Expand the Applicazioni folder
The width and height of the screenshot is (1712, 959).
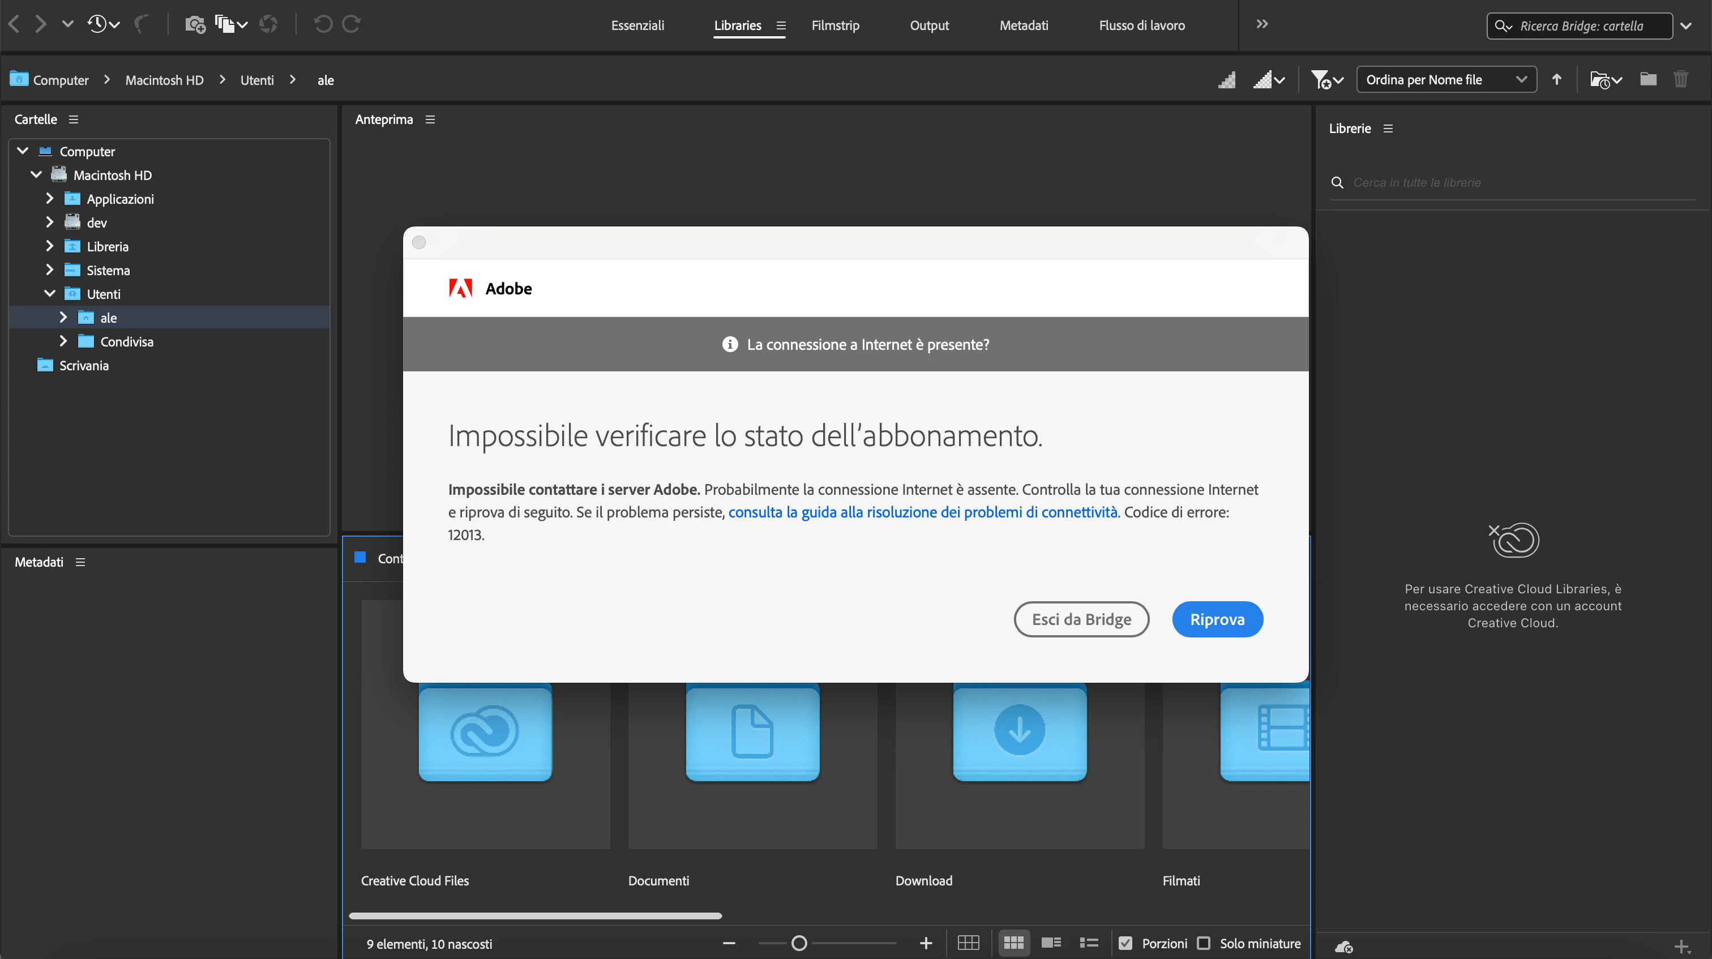pyautogui.click(x=50, y=198)
